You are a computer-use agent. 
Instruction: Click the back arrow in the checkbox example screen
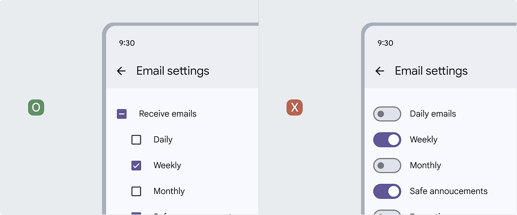121,71
